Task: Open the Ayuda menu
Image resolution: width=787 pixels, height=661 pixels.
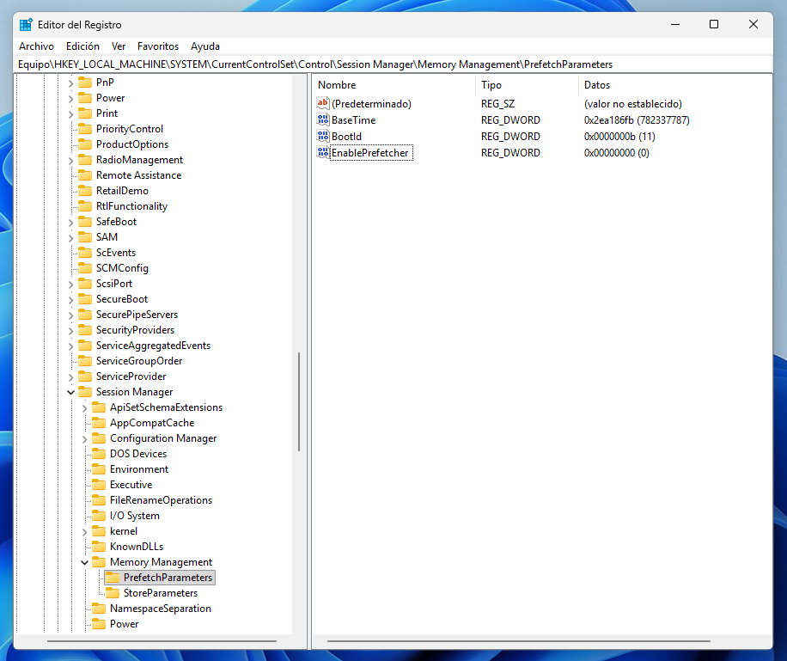Action: pos(205,46)
